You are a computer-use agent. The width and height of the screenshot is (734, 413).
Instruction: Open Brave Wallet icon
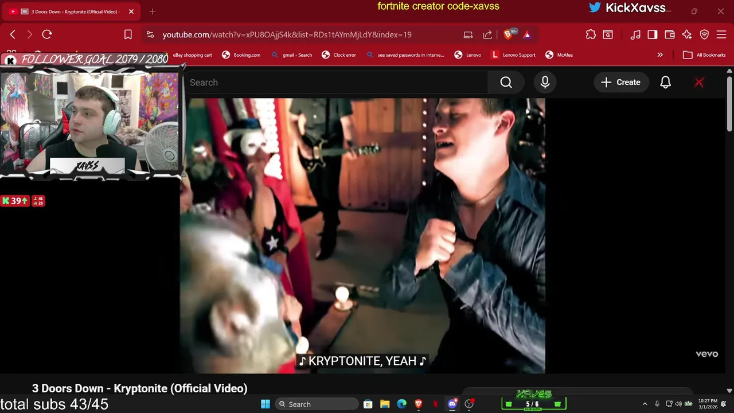[x=670, y=34]
